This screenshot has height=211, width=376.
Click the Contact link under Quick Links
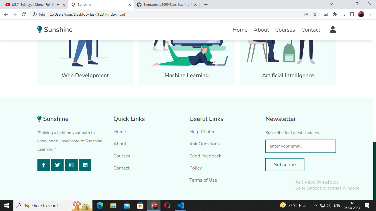121,168
